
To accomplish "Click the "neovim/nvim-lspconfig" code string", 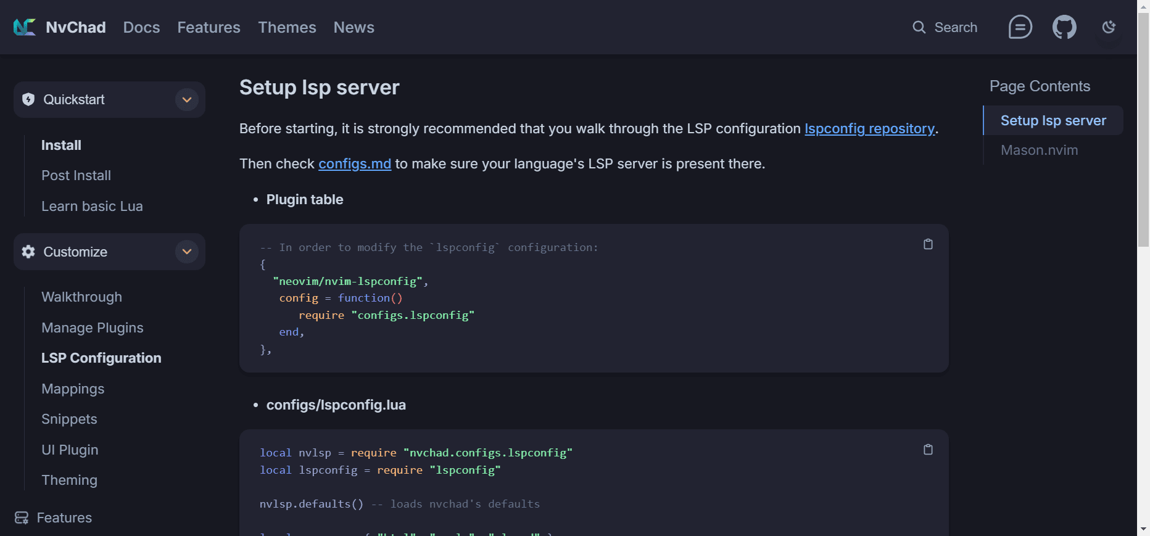I will (347, 281).
